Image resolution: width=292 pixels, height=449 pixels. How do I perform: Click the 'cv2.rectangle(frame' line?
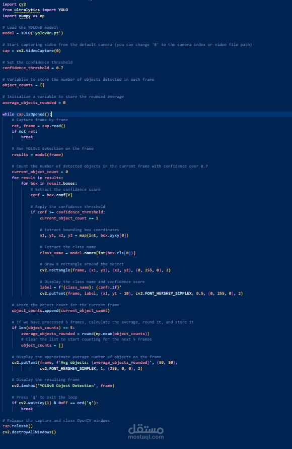pyautogui.click(x=105, y=270)
